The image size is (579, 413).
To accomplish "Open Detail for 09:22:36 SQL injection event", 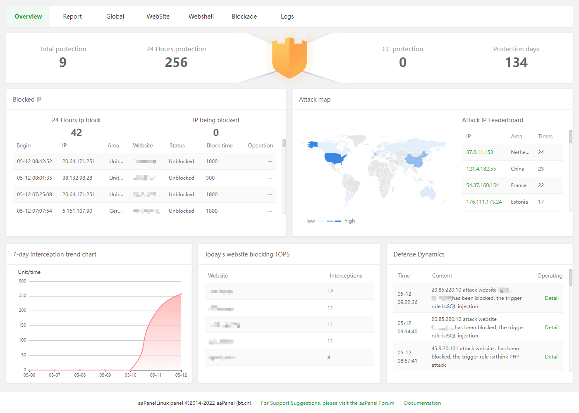I will pyautogui.click(x=551, y=298).
